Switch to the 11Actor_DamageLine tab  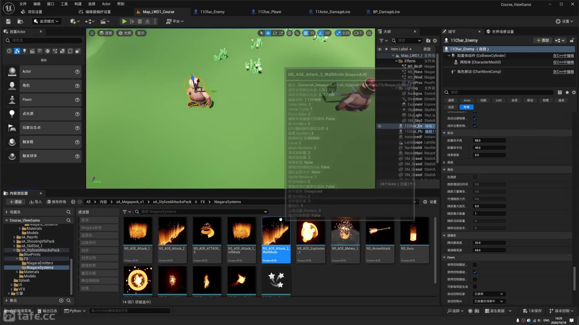click(x=332, y=12)
